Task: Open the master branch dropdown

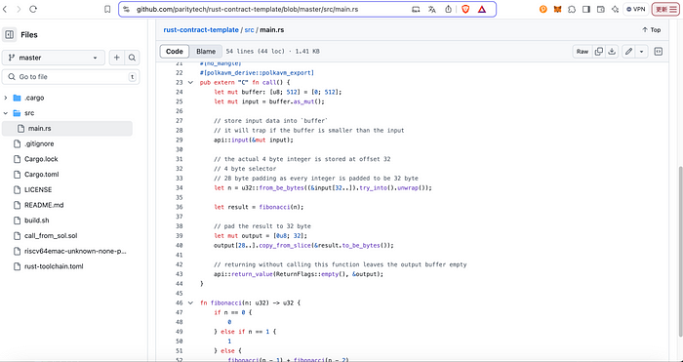Action: tap(53, 58)
